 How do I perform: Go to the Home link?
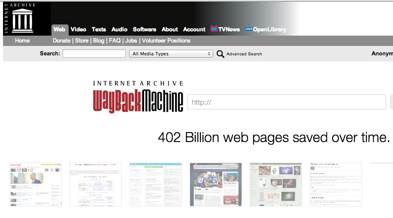point(22,41)
